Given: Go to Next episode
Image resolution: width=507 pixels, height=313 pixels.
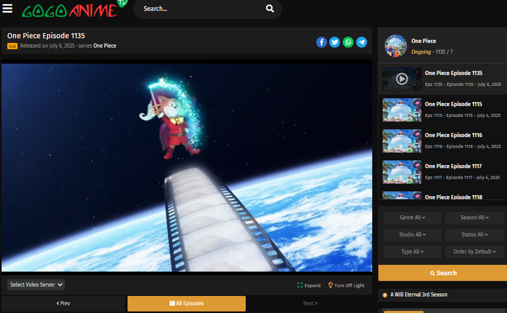Looking at the screenshot, I should tap(310, 303).
